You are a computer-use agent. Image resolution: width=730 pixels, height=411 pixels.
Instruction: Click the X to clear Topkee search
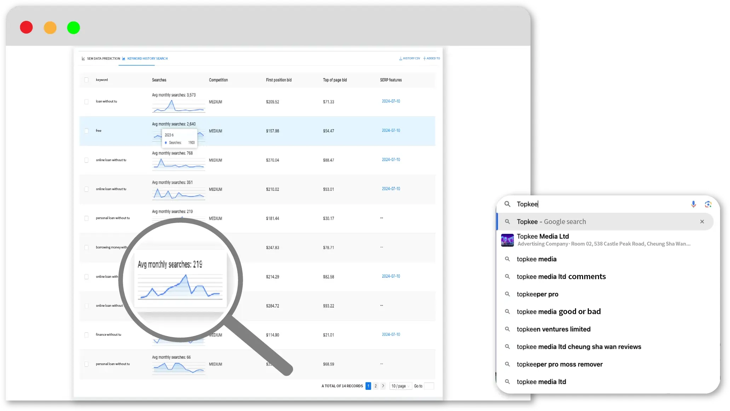point(702,221)
